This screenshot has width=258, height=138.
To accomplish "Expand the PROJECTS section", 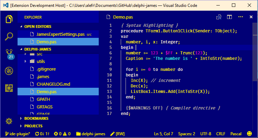I will pyautogui.click(x=58, y=126).
